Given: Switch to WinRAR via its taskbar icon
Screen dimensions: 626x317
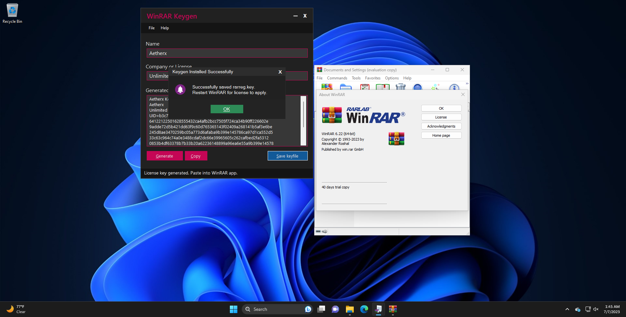Looking at the screenshot, I should [393, 309].
